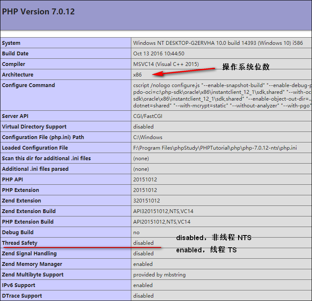Select Virtual Directory Support 'disabled' value
The image size is (312, 301).
(x=143, y=127)
